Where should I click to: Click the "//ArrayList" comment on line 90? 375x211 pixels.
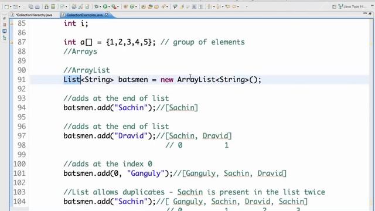pos(87,70)
